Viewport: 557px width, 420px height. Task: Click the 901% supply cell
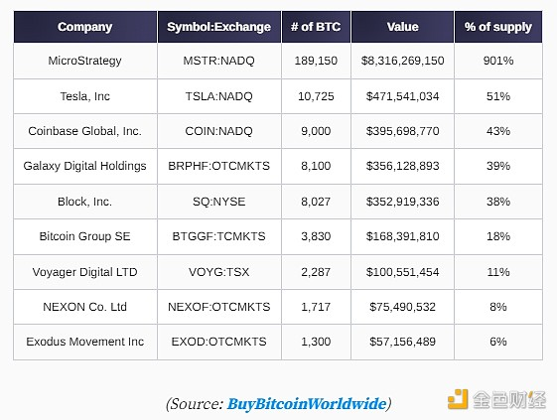coord(498,61)
